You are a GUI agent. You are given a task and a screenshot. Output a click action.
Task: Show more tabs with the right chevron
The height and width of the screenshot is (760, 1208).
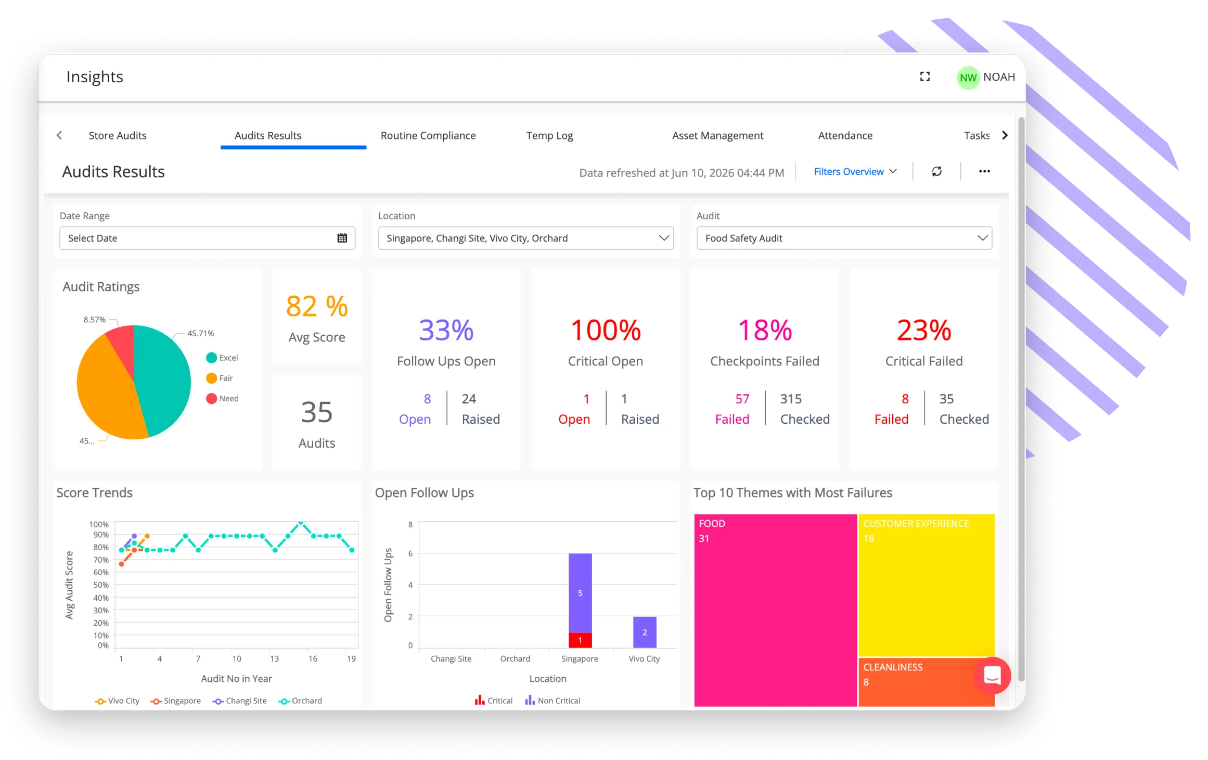1005,135
